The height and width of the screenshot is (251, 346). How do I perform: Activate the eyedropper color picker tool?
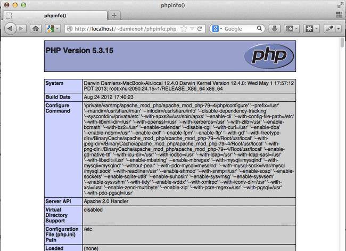(329, 29)
